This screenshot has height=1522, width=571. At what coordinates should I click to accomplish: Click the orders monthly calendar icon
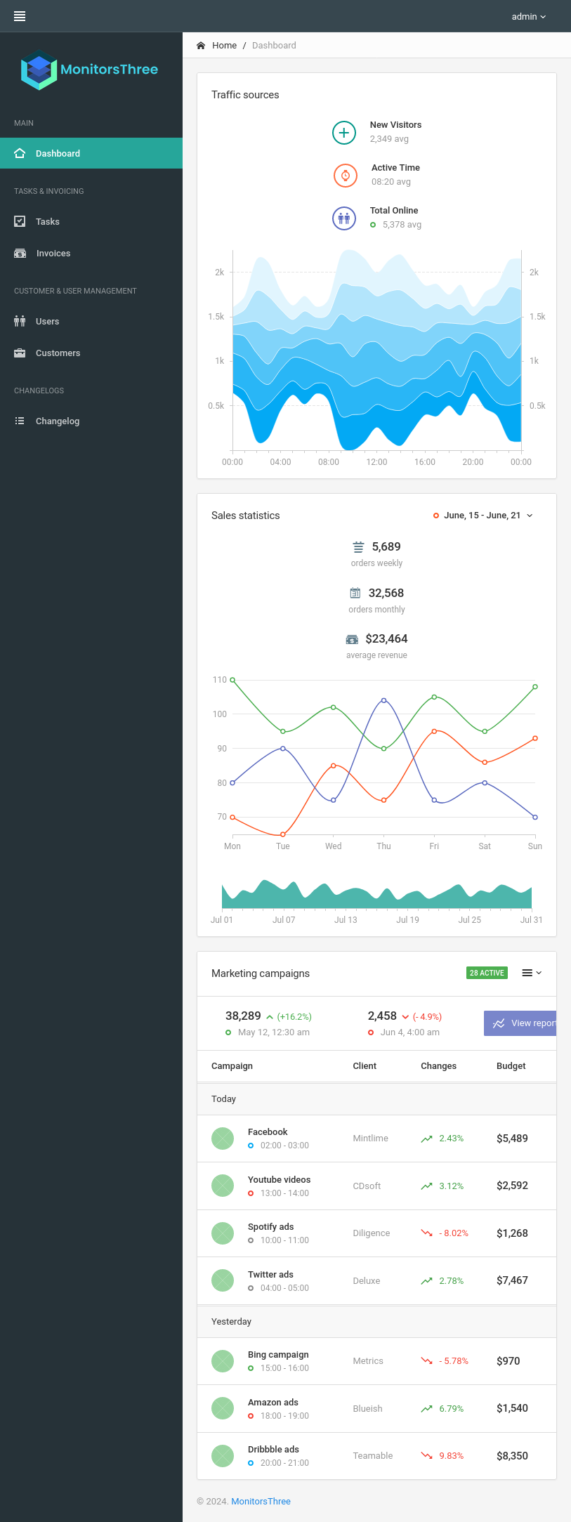[355, 593]
